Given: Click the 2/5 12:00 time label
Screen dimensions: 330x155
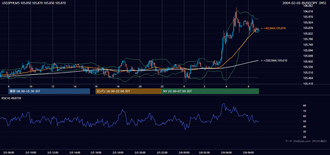Looking at the screenshot, I should [52, 152].
